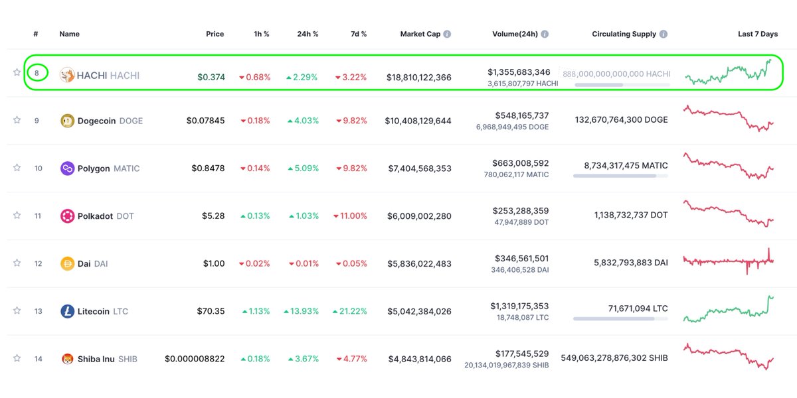The width and height of the screenshot is (797, 398).
Task: Open the Litecoin LTC page
Action: point(103,311)
